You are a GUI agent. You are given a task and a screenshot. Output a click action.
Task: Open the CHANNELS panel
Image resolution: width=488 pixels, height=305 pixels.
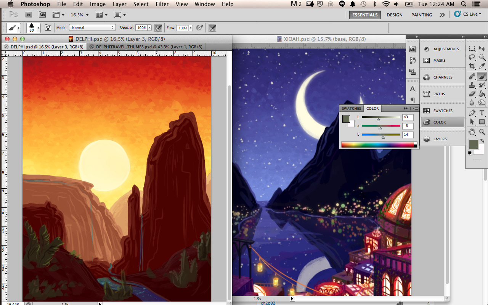pyautogui.click(x=443, y=77)
